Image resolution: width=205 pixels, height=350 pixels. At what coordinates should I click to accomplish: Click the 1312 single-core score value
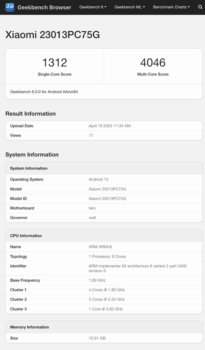click(54, 62)
